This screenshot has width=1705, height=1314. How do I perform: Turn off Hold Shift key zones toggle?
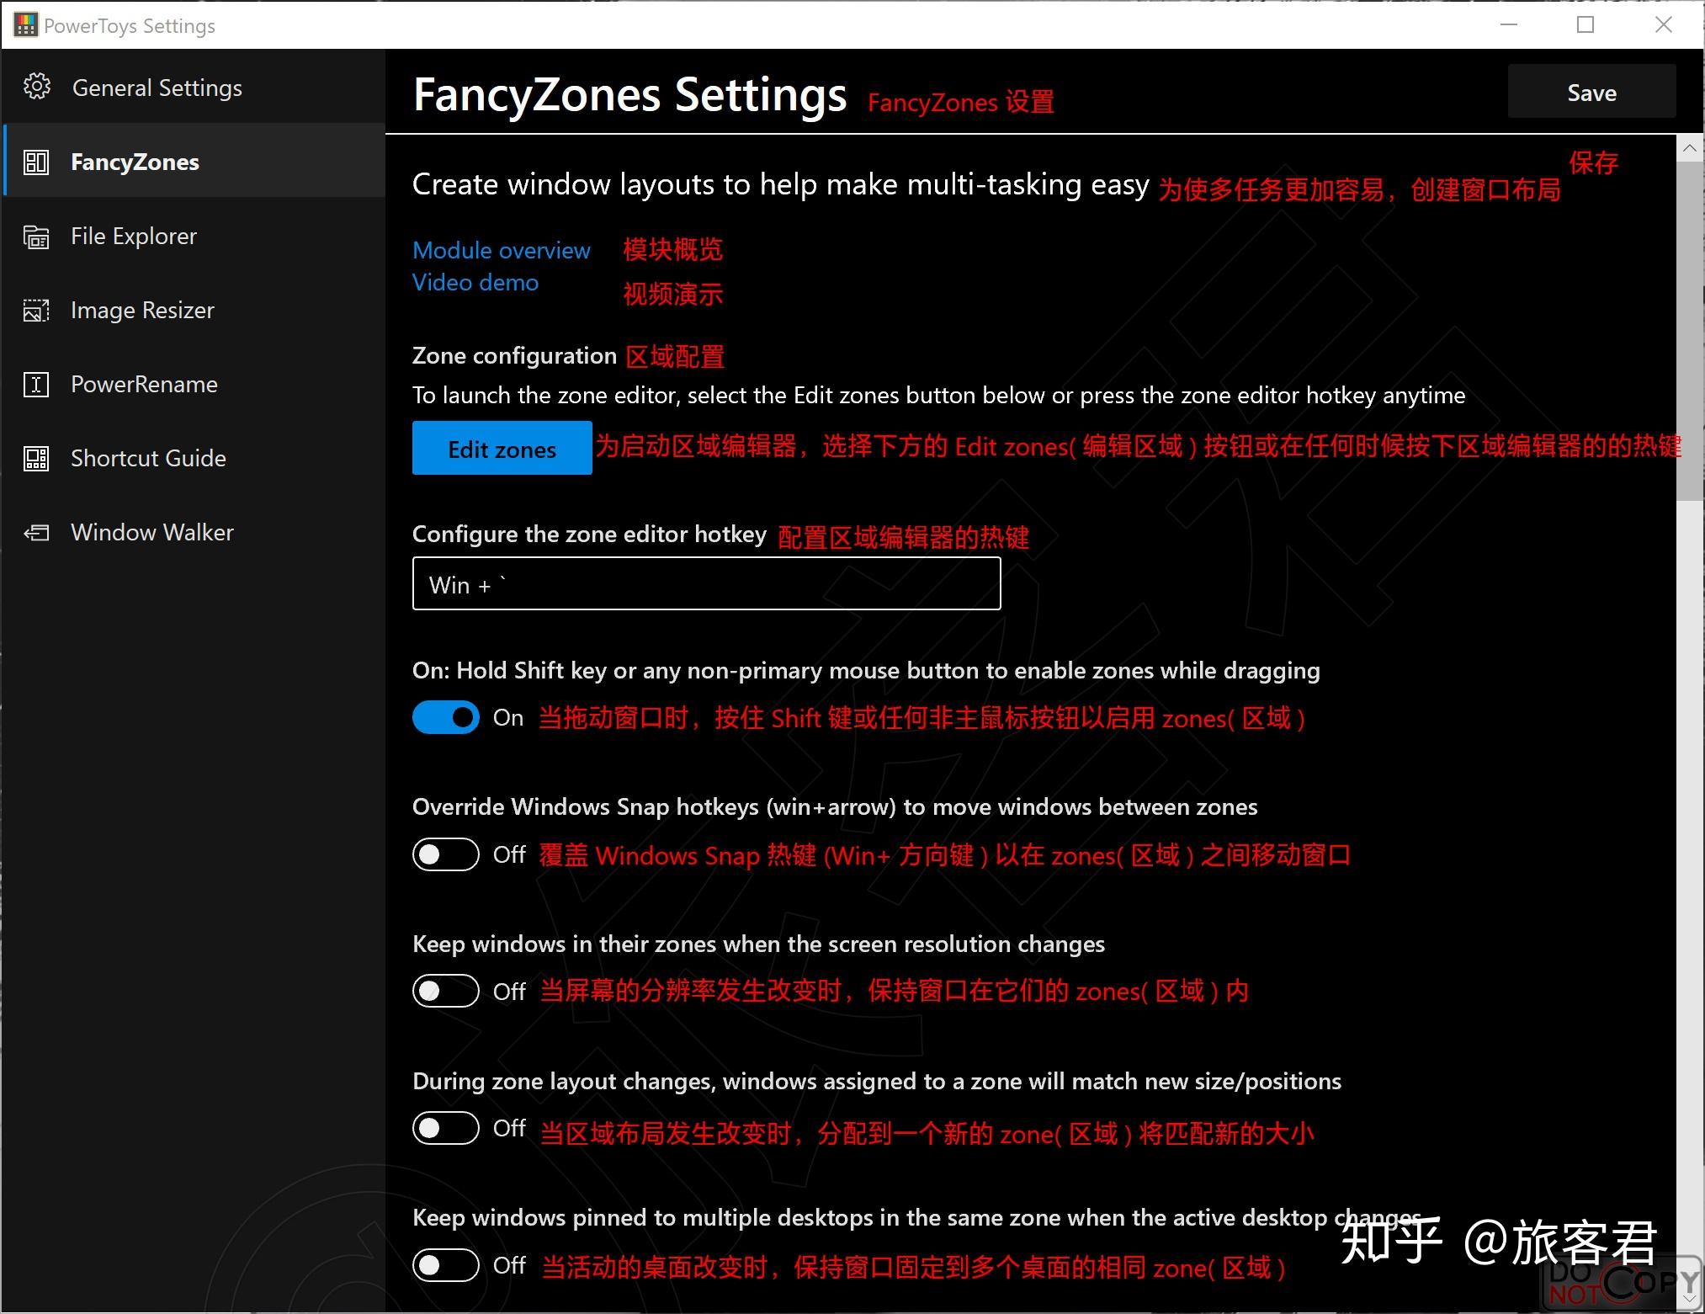[x=445, y=717]
